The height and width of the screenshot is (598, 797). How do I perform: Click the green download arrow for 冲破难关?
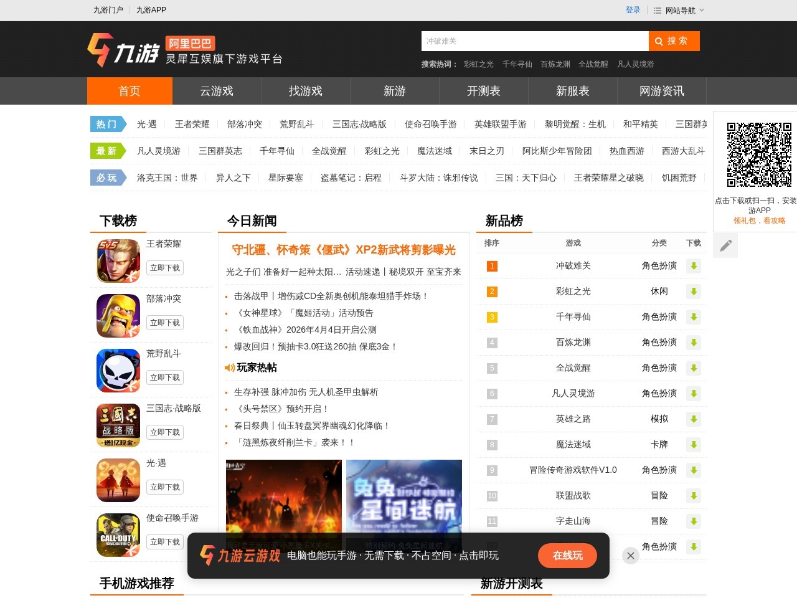(x=693, y=266)
